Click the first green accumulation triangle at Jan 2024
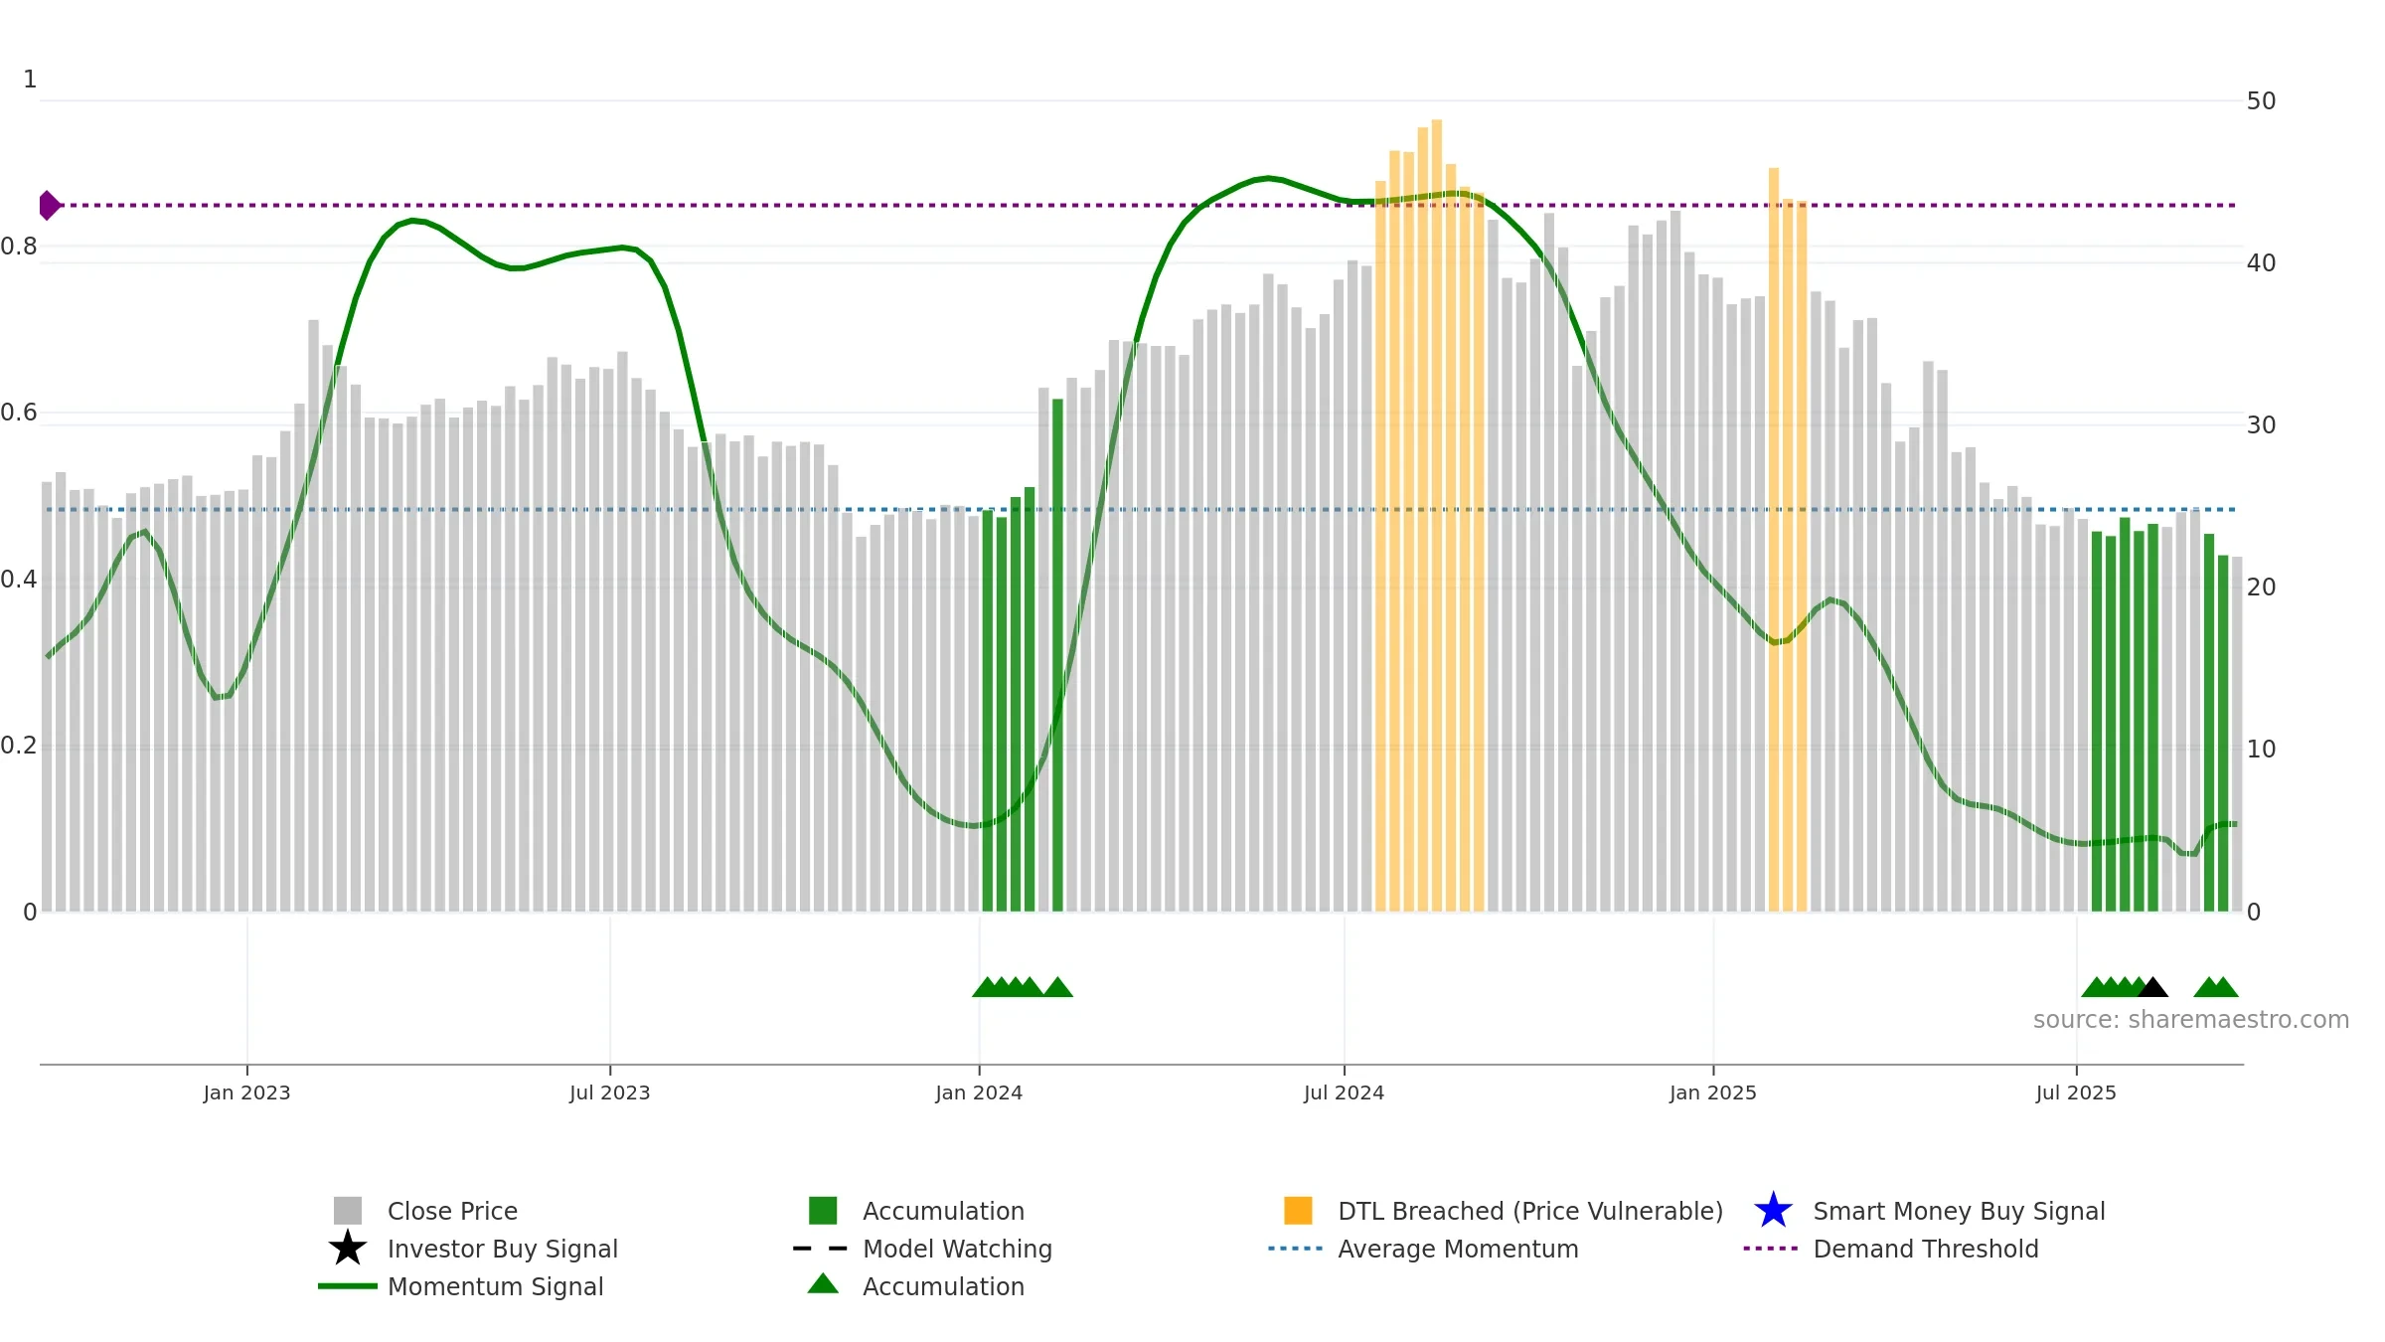This screenshot has height=1342, width=2385. pyautogui.click(x=987, y=987)
